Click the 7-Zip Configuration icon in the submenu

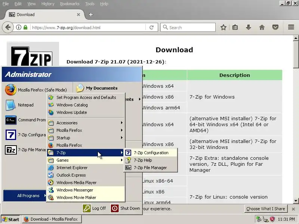[128, 153]
